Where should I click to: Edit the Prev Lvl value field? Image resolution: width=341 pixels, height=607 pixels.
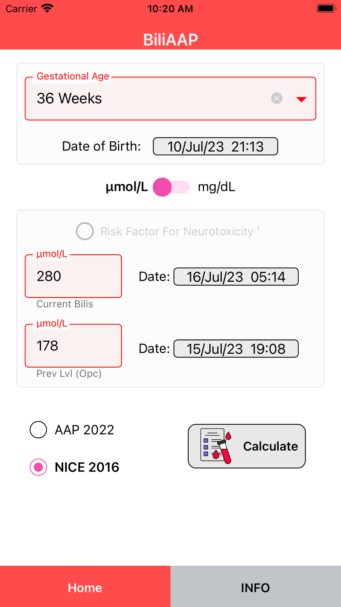(x=73, y=346)
